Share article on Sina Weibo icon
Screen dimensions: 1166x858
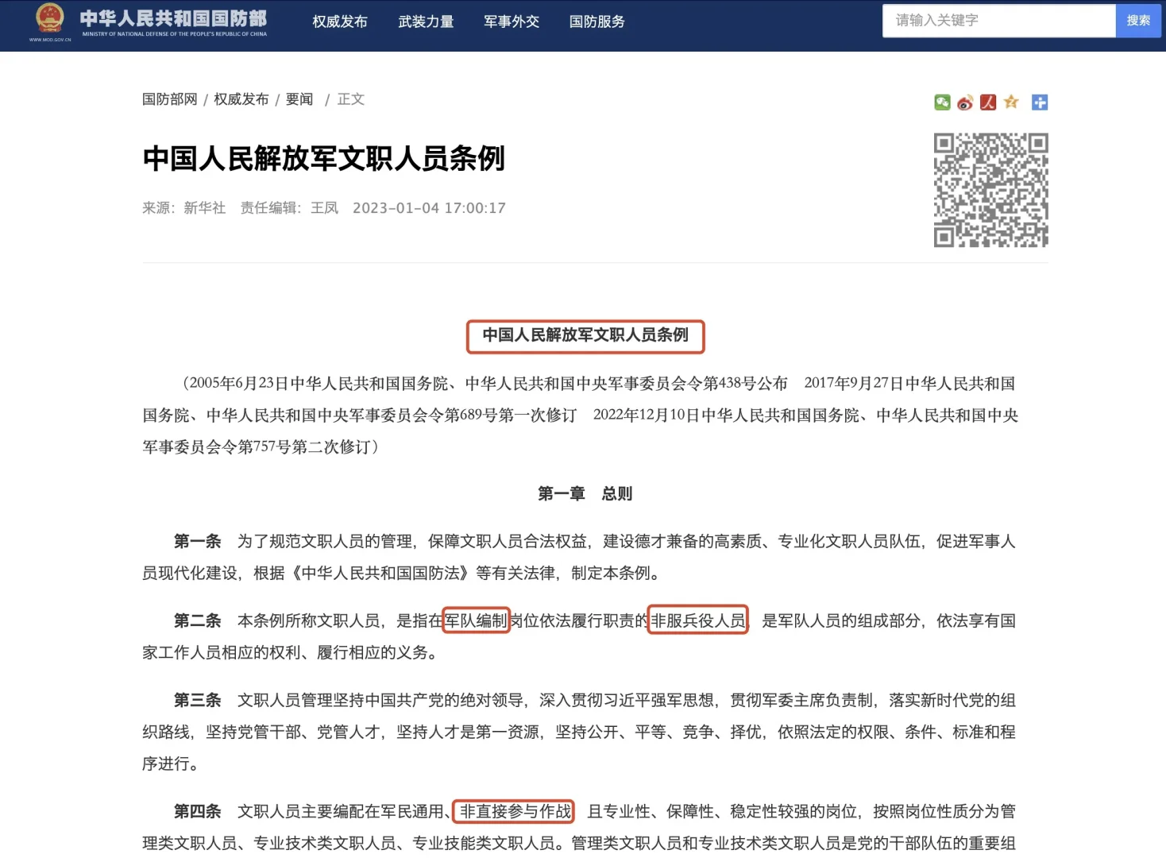point(965,102)
